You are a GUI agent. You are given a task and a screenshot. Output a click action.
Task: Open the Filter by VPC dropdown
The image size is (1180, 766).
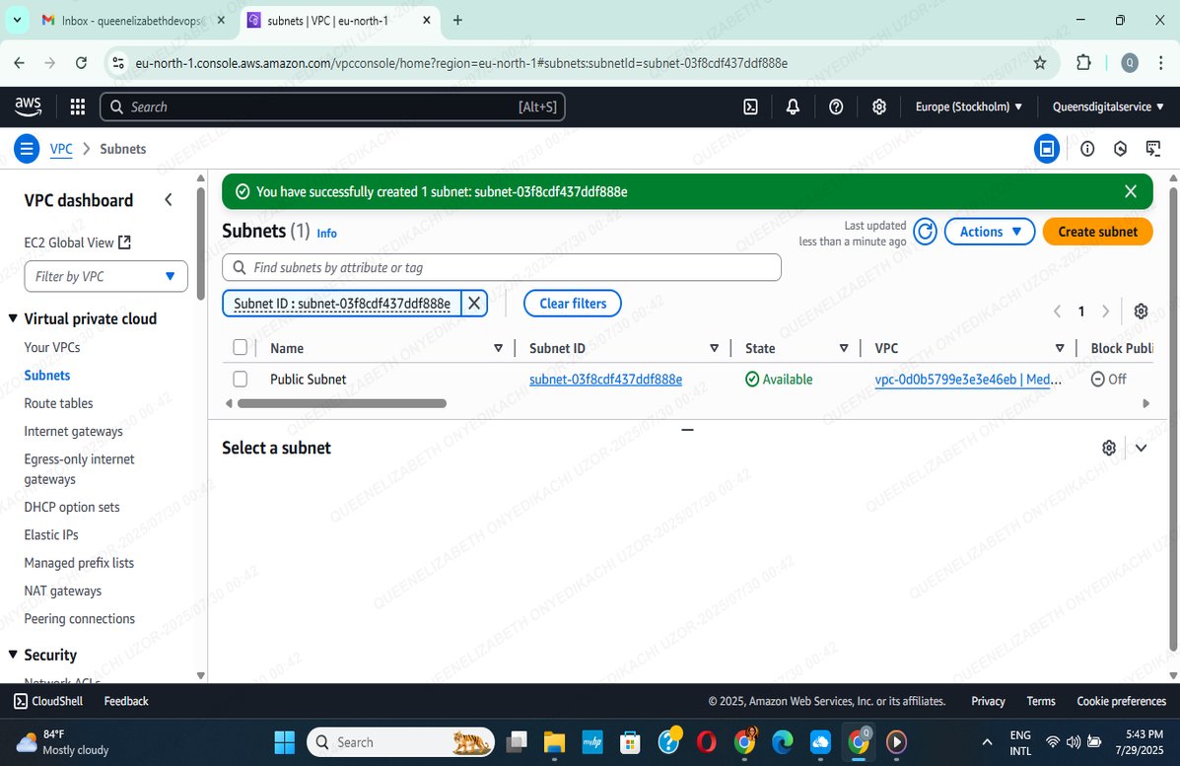tap(106, 276)
